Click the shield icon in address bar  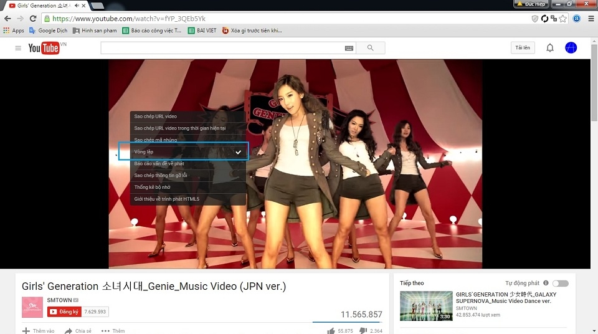(x=534, y=18)
